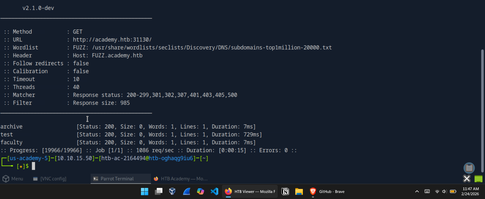The image size is (485, 199).
Task: Click the white X icon beside green desktop icon
Action: pos(467,179)
